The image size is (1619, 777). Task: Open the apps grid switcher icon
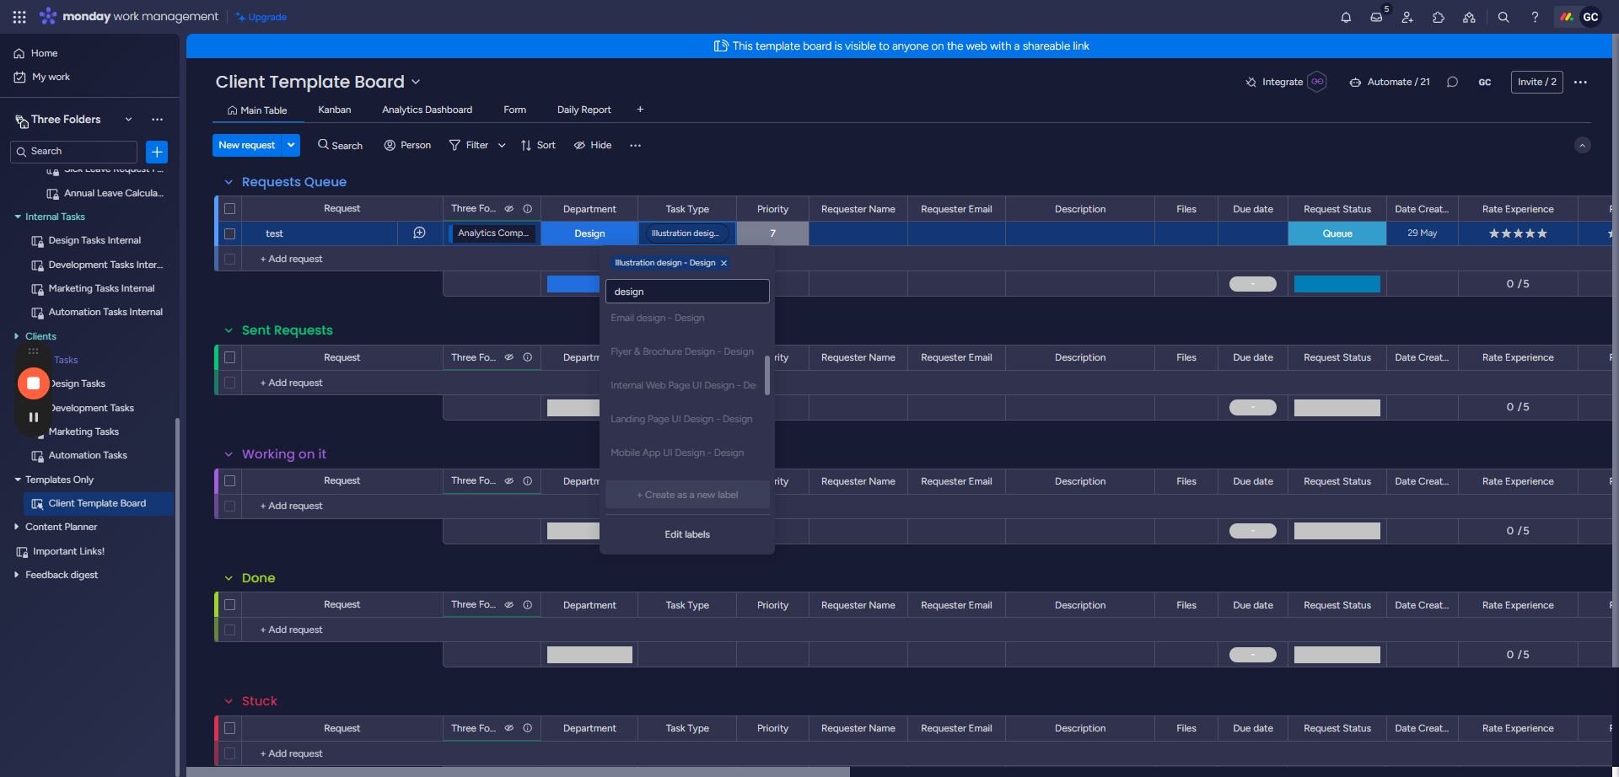tap(19, 17)
